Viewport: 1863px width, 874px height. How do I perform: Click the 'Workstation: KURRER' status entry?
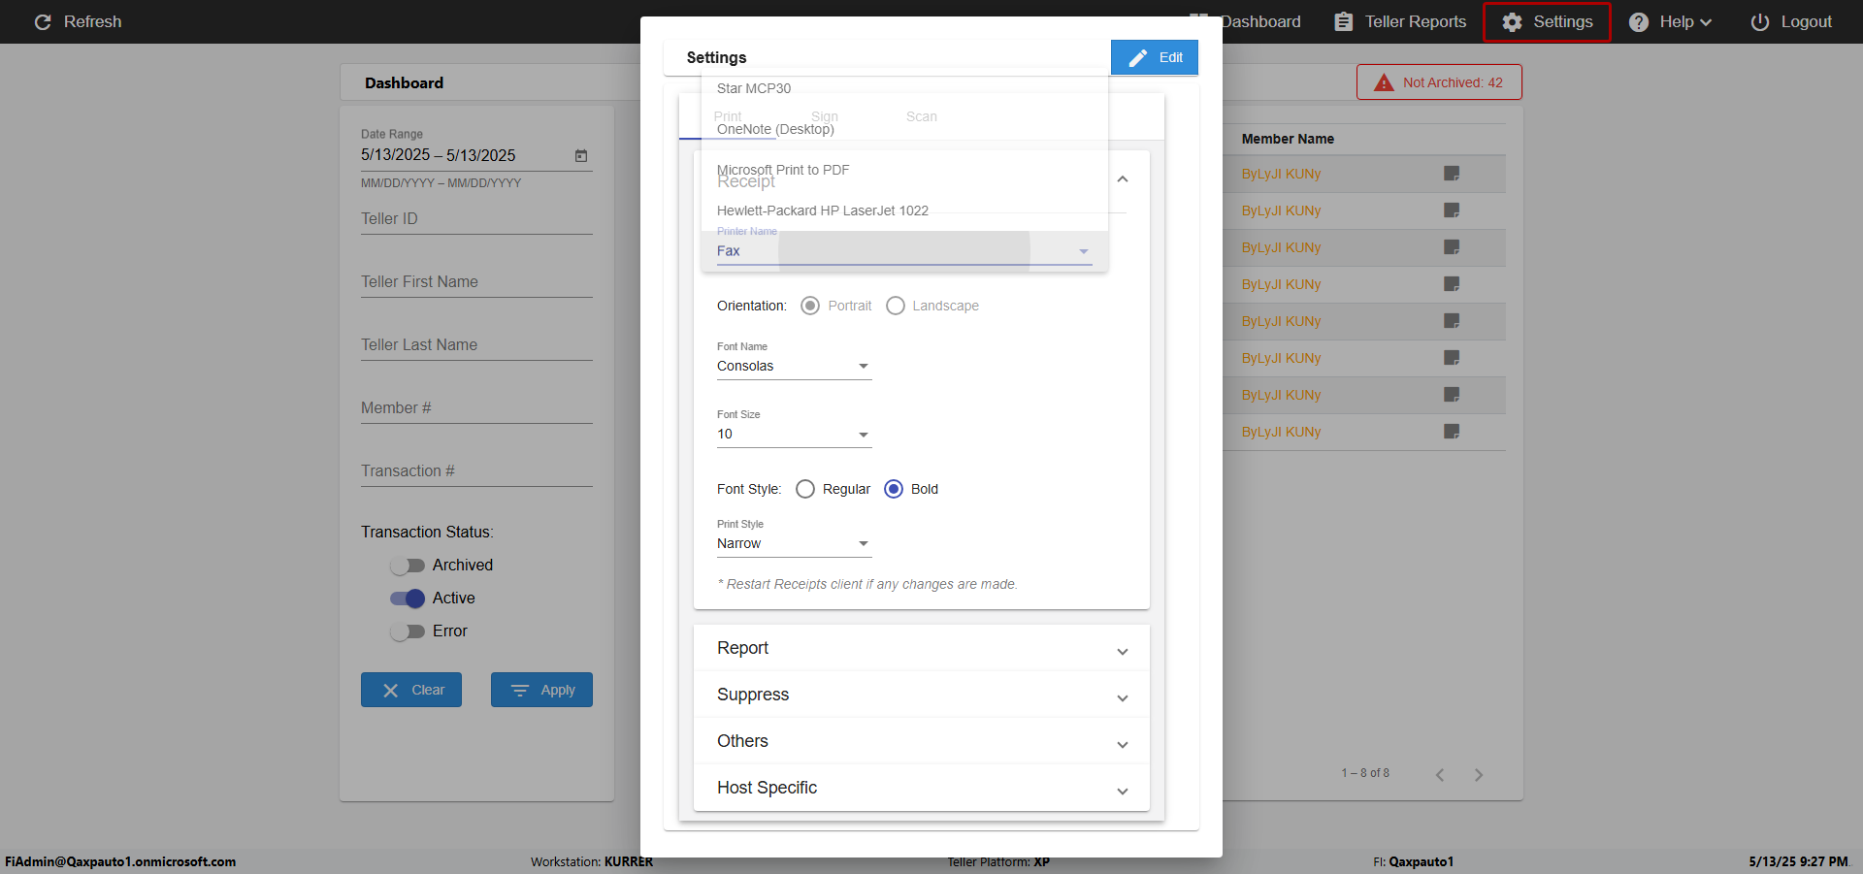592,861
